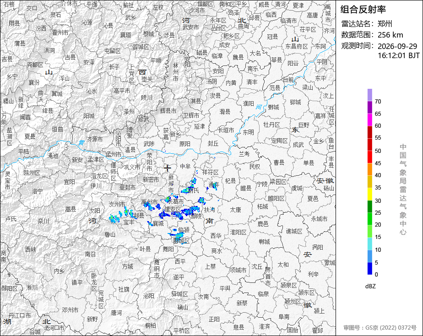Click the 长垣市 label
The image size is (423, 336).
[x=226, y=130]
